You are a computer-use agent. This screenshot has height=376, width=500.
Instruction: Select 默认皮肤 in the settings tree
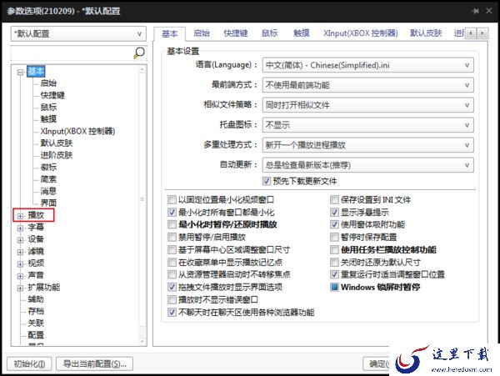57,143
